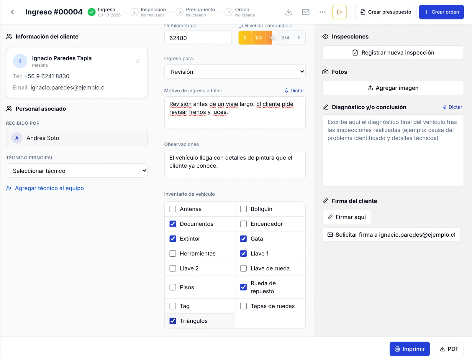Click Dictar microphone for Motivo de ingreso
472x361 pixels.
[294, 90]
